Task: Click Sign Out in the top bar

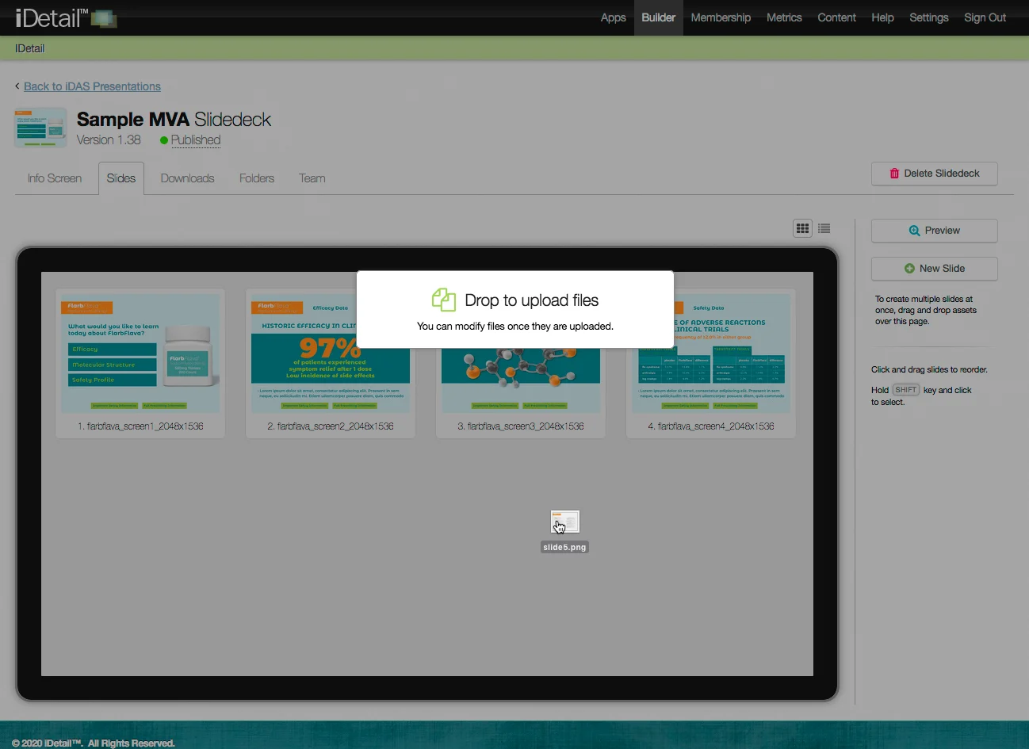Action: 985,17
